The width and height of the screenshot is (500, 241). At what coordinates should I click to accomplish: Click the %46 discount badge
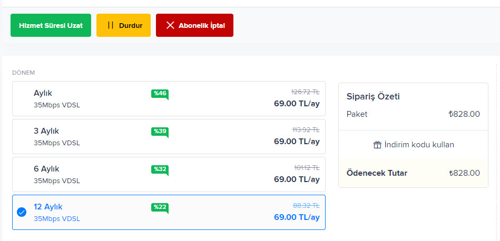[160, 95]
